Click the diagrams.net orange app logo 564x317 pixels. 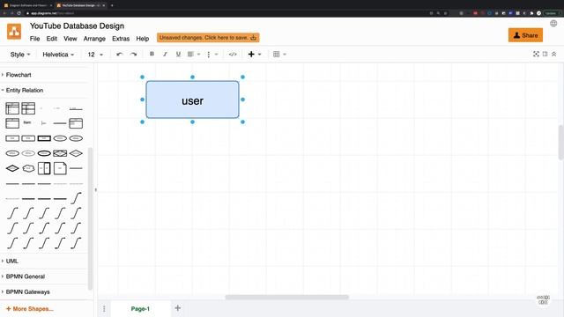point(14,32)
